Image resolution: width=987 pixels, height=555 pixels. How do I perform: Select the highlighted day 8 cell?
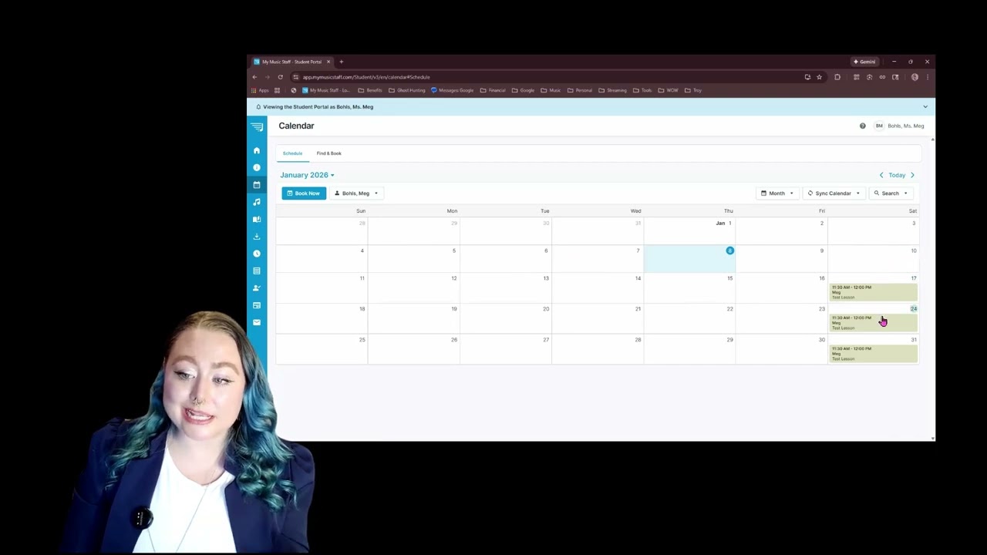tap(689, 259)
